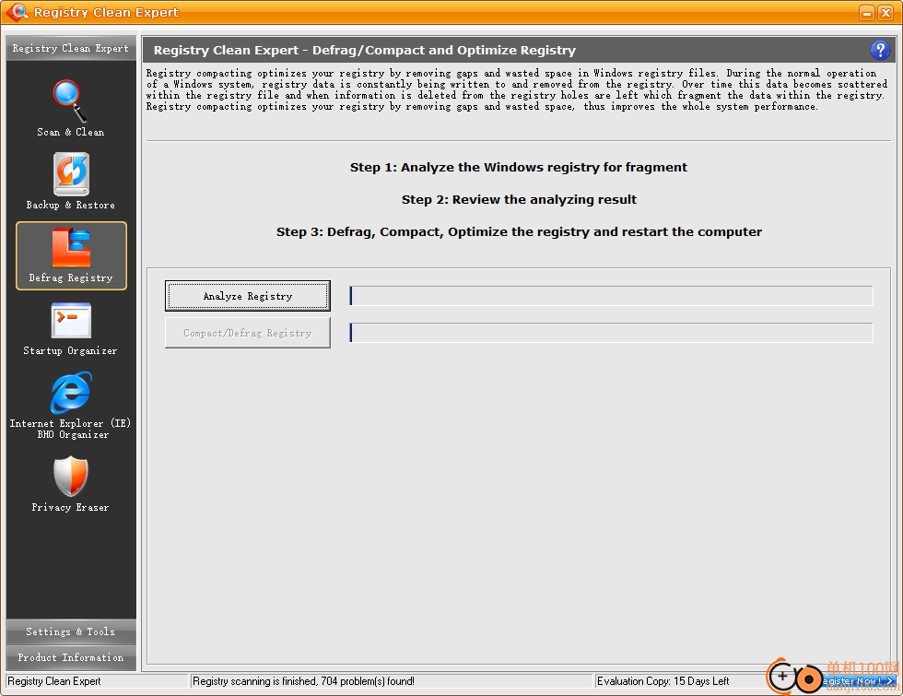Open Internet Explorer BHO Organizer icon
The image size is (903, 696).
point(71,393)
